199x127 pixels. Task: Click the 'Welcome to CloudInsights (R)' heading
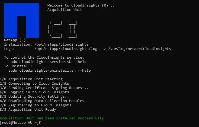[x=81, y=5]
